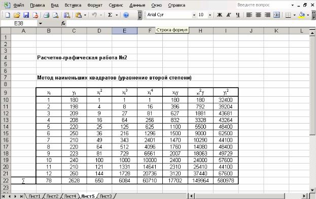316x199 pixels.
Task: Open the Формат menu
Action: pos(95,5)
